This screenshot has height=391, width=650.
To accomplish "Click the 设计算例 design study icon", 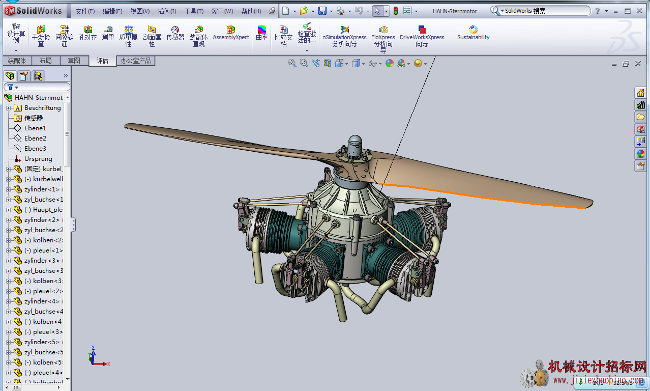I will pyautogui.click(x=16, y=33).
